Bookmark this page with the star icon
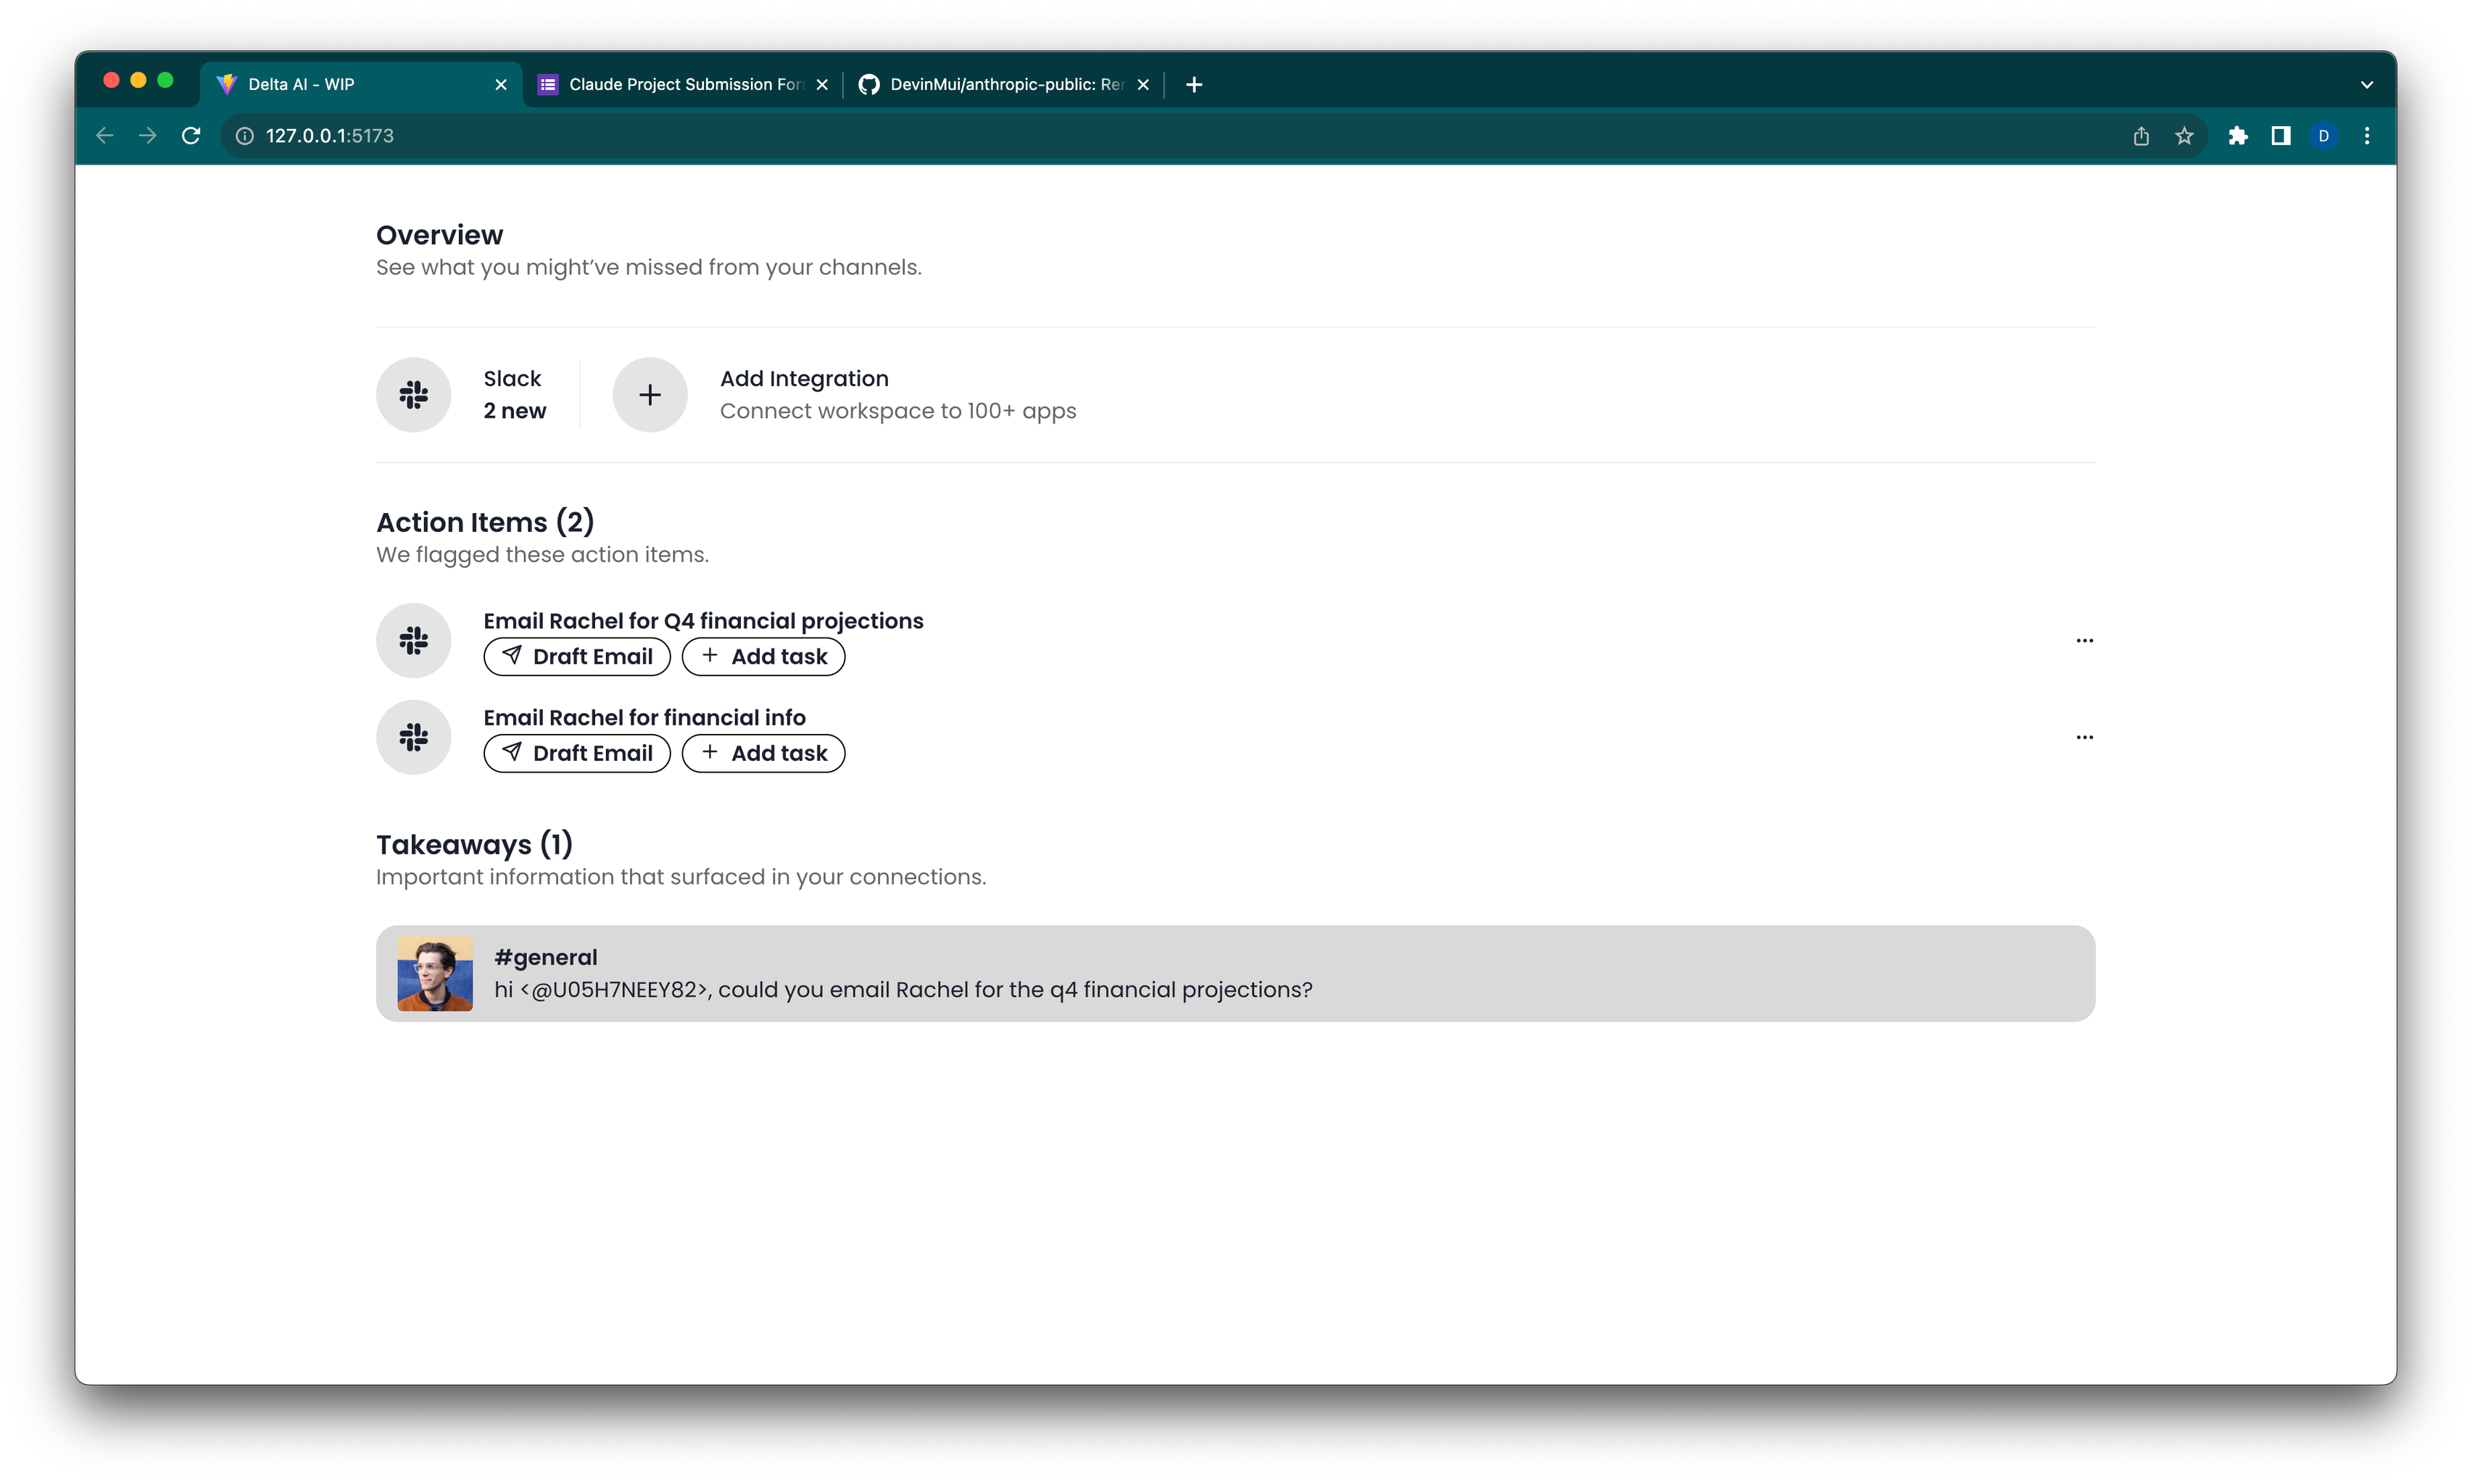Screen dimensions: 2472x1484 coord(2184,136)
